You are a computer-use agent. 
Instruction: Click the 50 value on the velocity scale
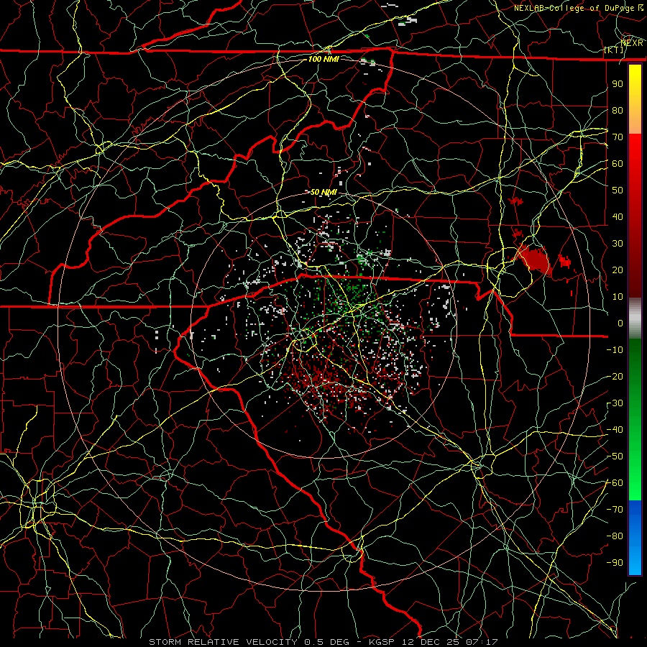coord(618,191)
